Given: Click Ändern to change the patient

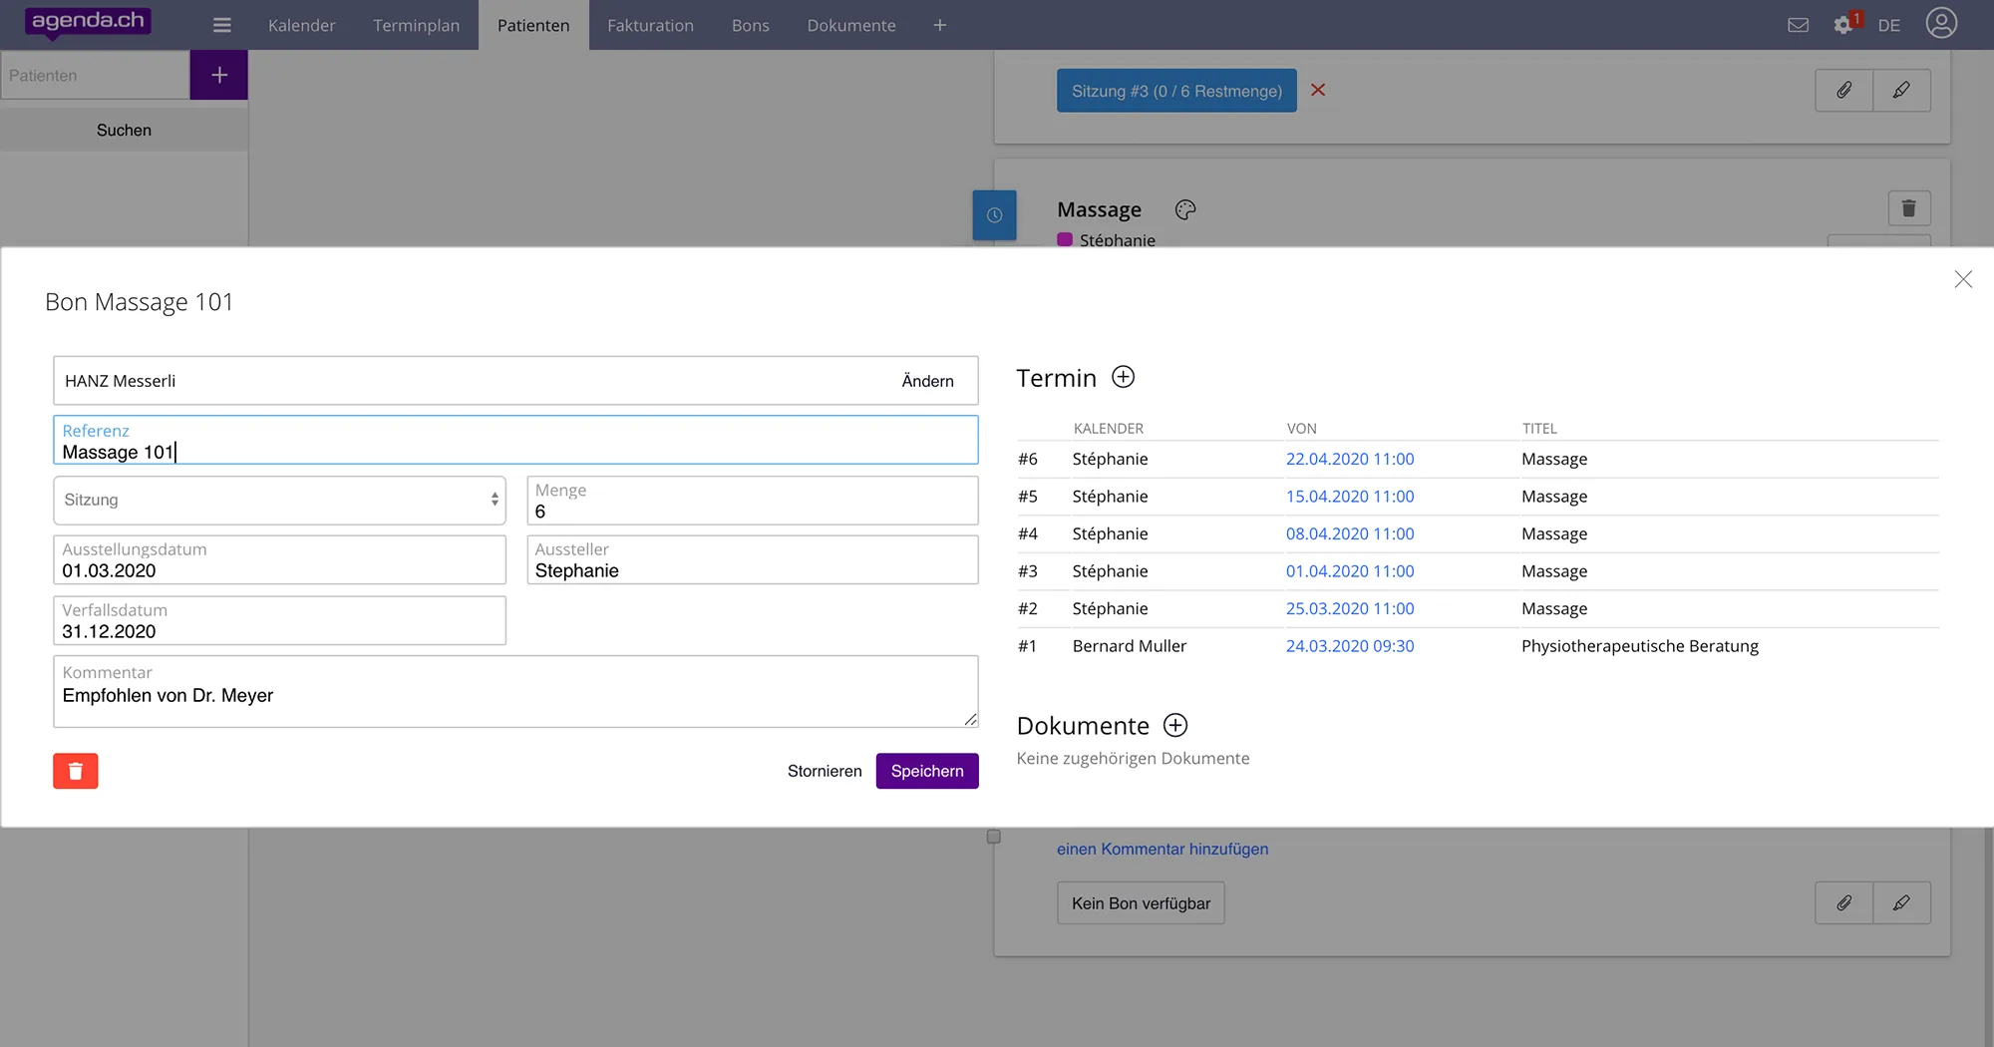Looking at the screenshot, I should pyautogui.click(x=927, y=381).
